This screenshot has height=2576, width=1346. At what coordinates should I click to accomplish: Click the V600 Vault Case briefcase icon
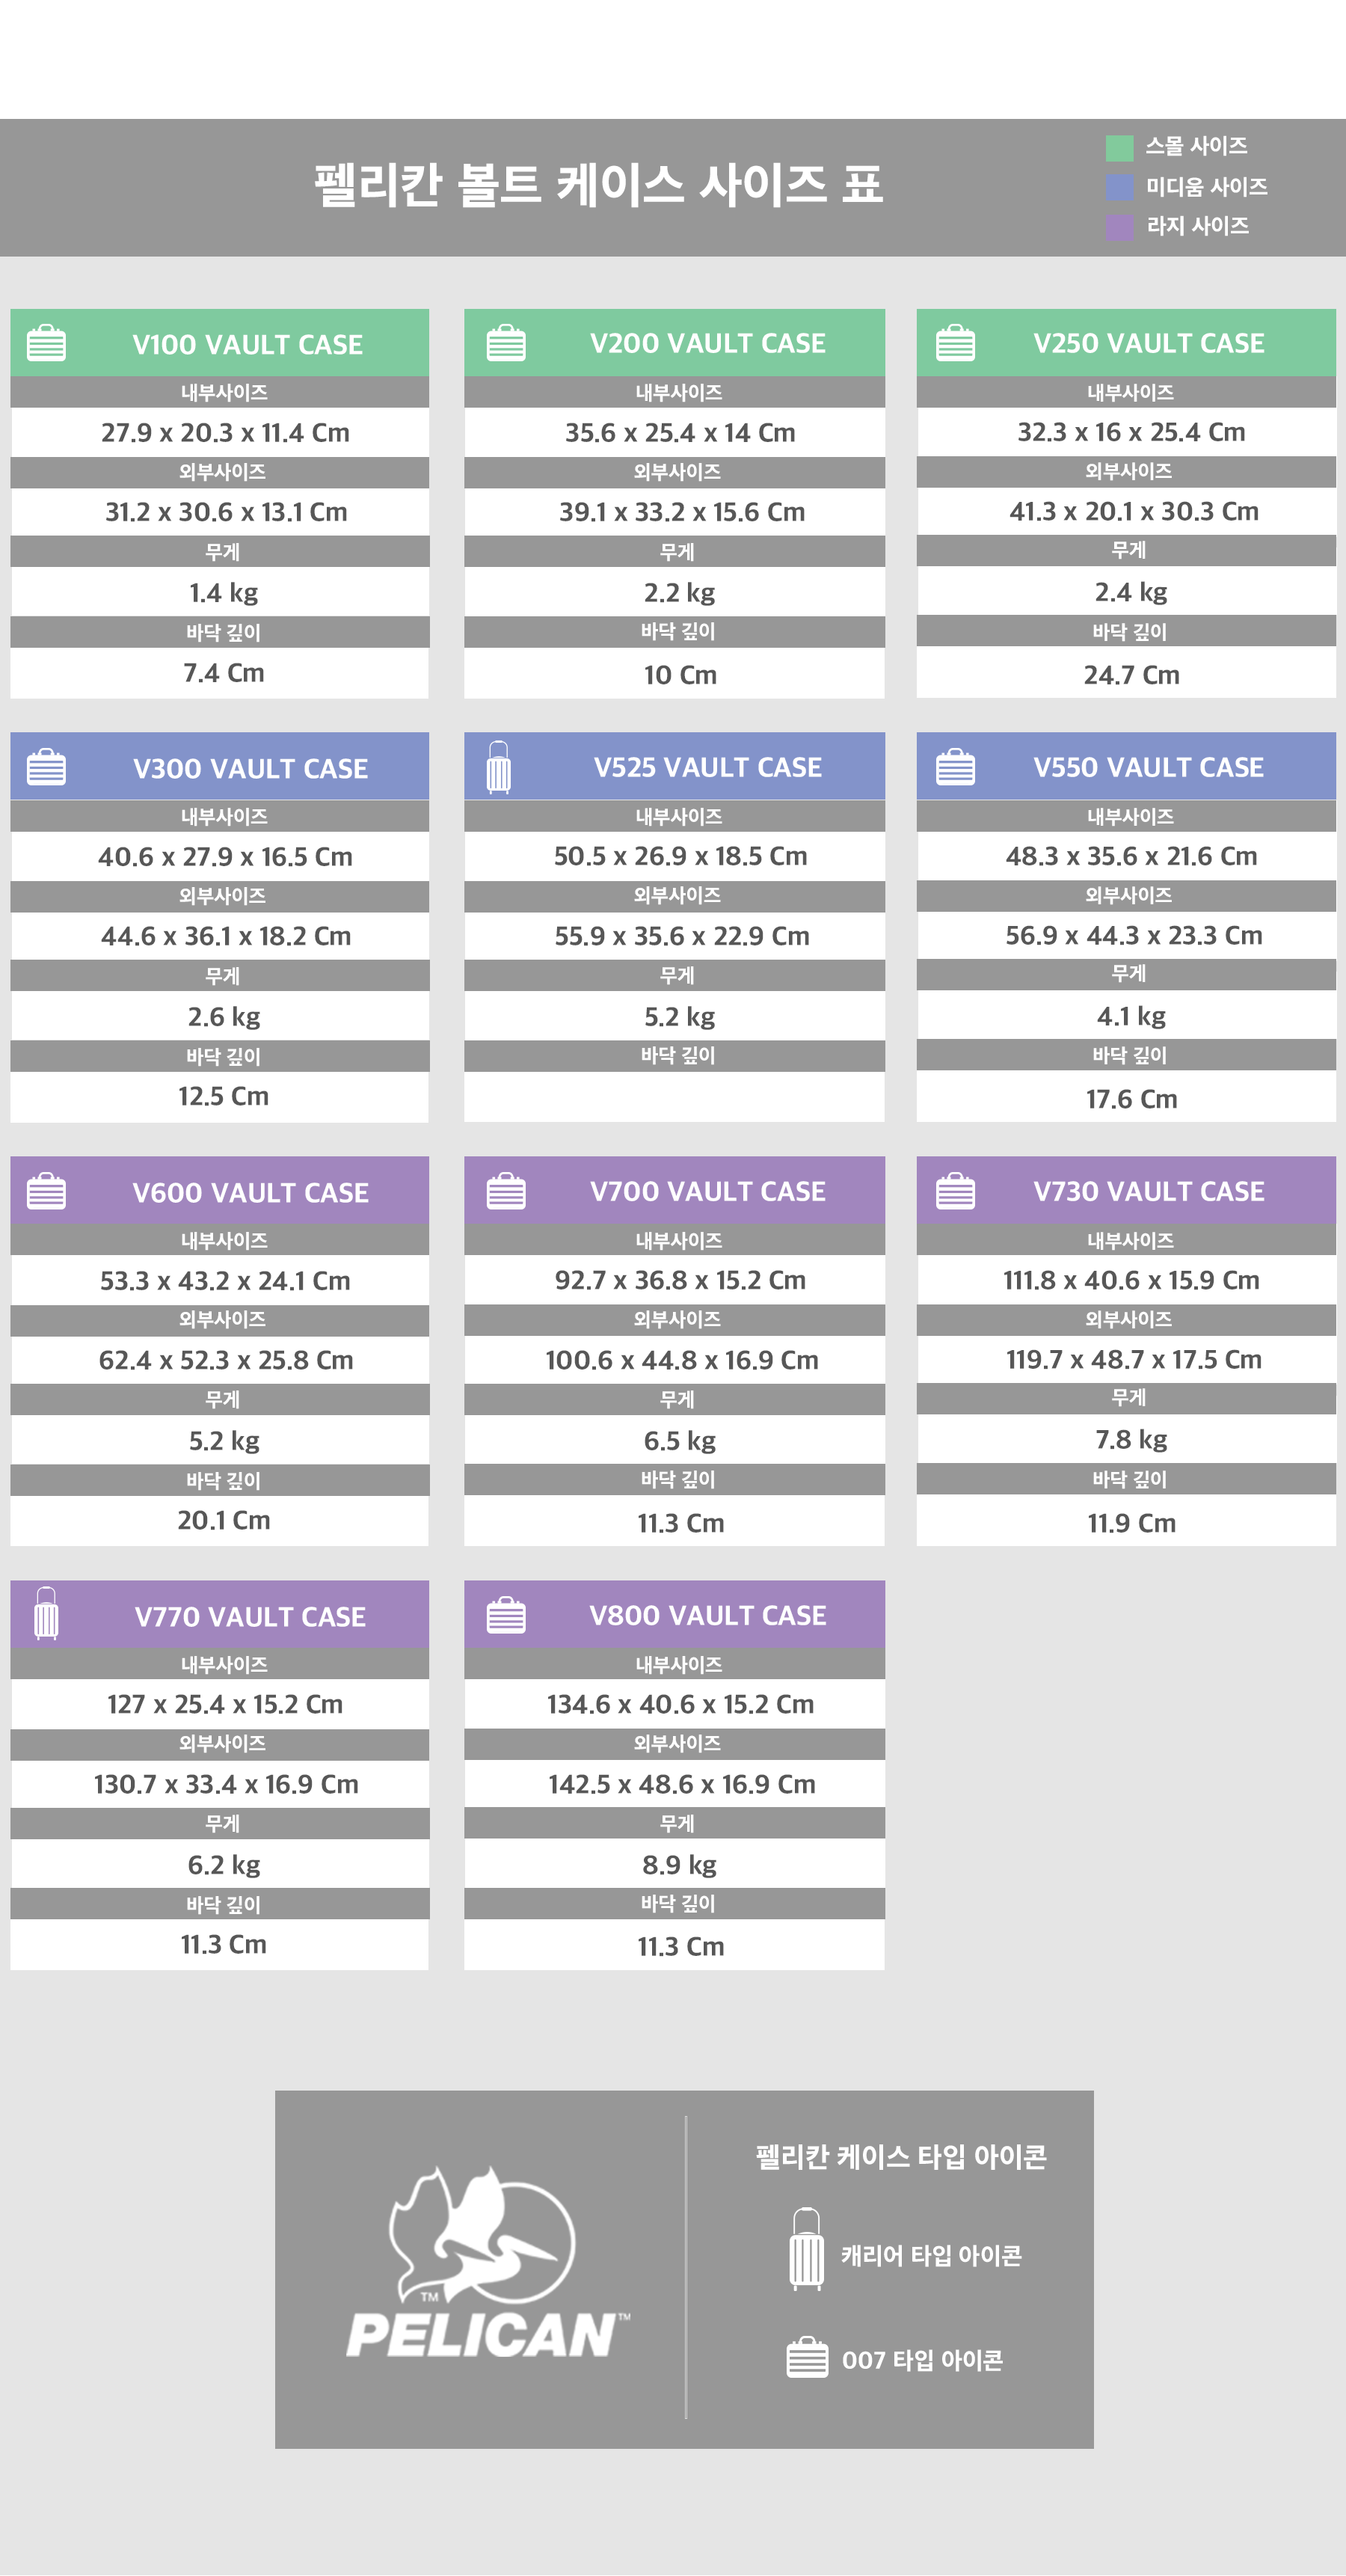[46, 1191]
